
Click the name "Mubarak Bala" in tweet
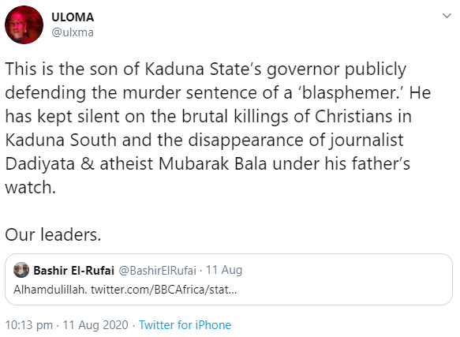click(x=212, y=164)
